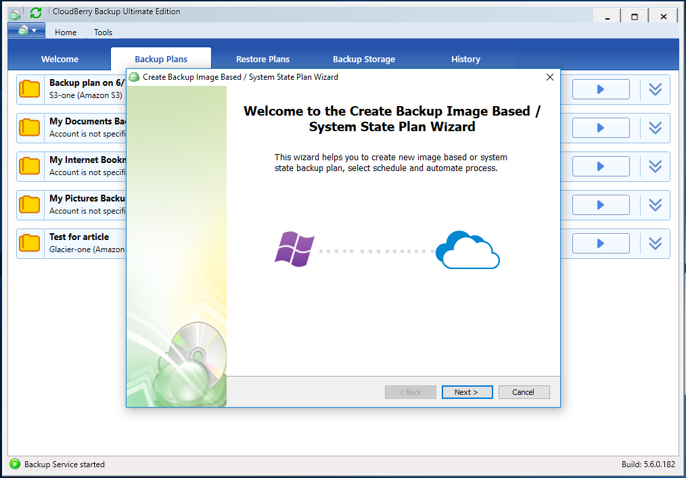Select 'My Pictures Backu' plan title
Viewport: 686px width, 478px height.
[87, 198]
